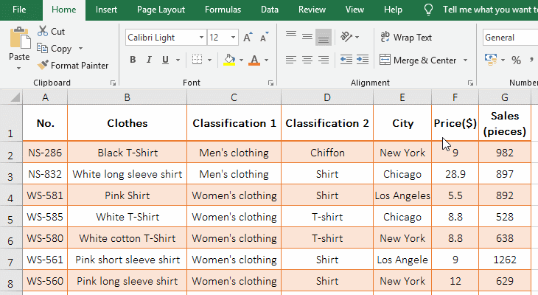Toggle Wrap Text on
538x295 pixels.
[x=406, y=37]
